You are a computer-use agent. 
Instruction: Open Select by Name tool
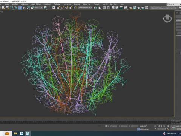coord(7,8)
